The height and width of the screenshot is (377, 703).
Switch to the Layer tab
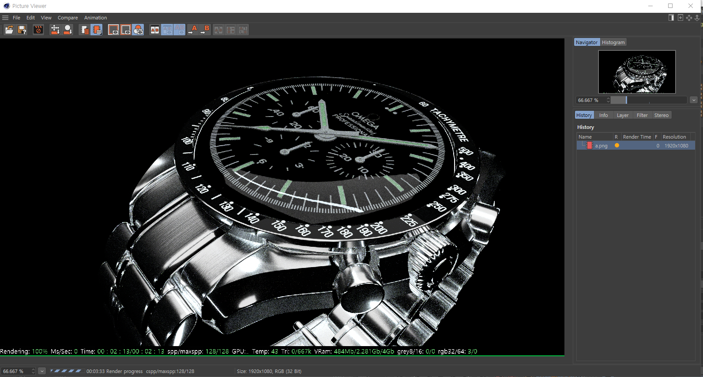(623, 115)
